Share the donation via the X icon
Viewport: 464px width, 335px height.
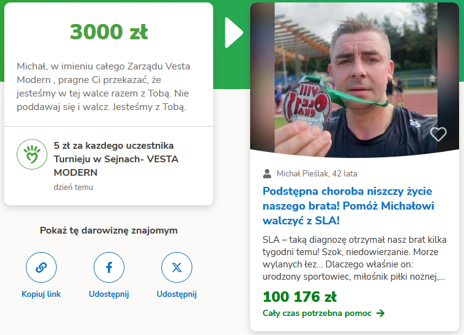coord(177,267)
